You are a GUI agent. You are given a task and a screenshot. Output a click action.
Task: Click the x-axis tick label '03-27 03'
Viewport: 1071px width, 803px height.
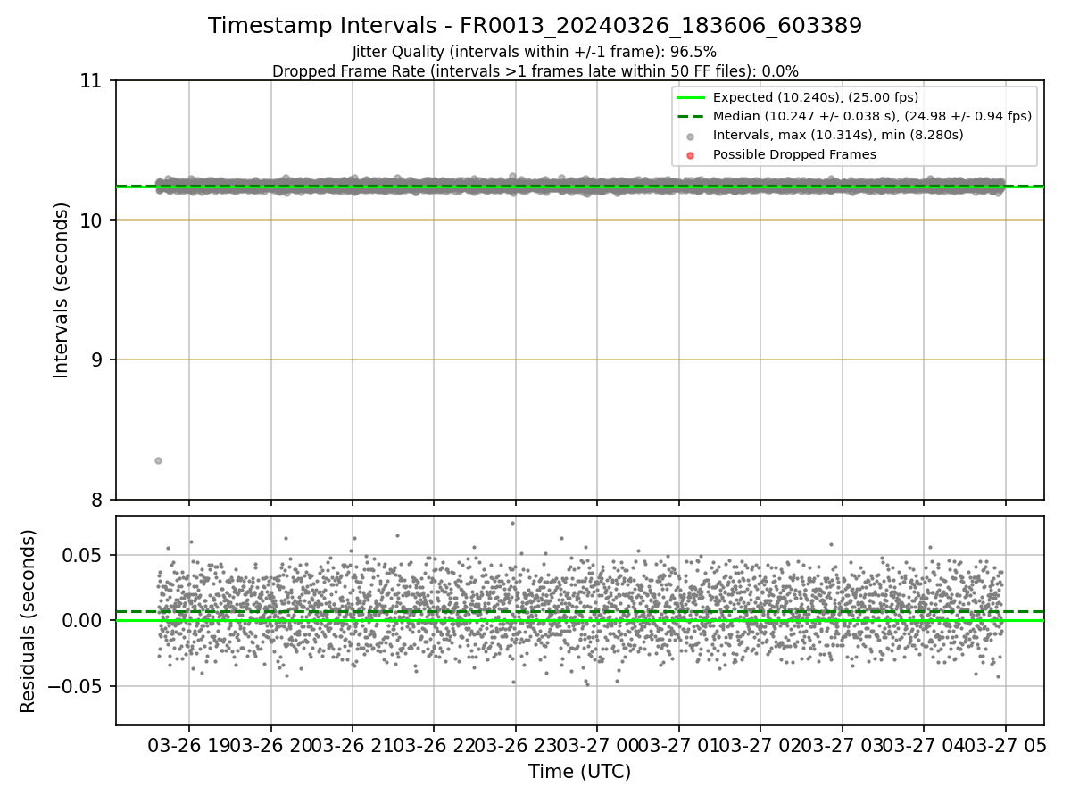[x=842, y=746]
